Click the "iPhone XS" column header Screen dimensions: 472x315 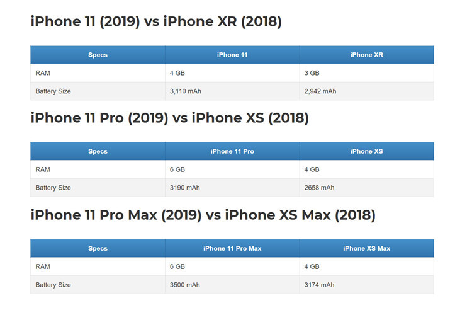[366, 151]
